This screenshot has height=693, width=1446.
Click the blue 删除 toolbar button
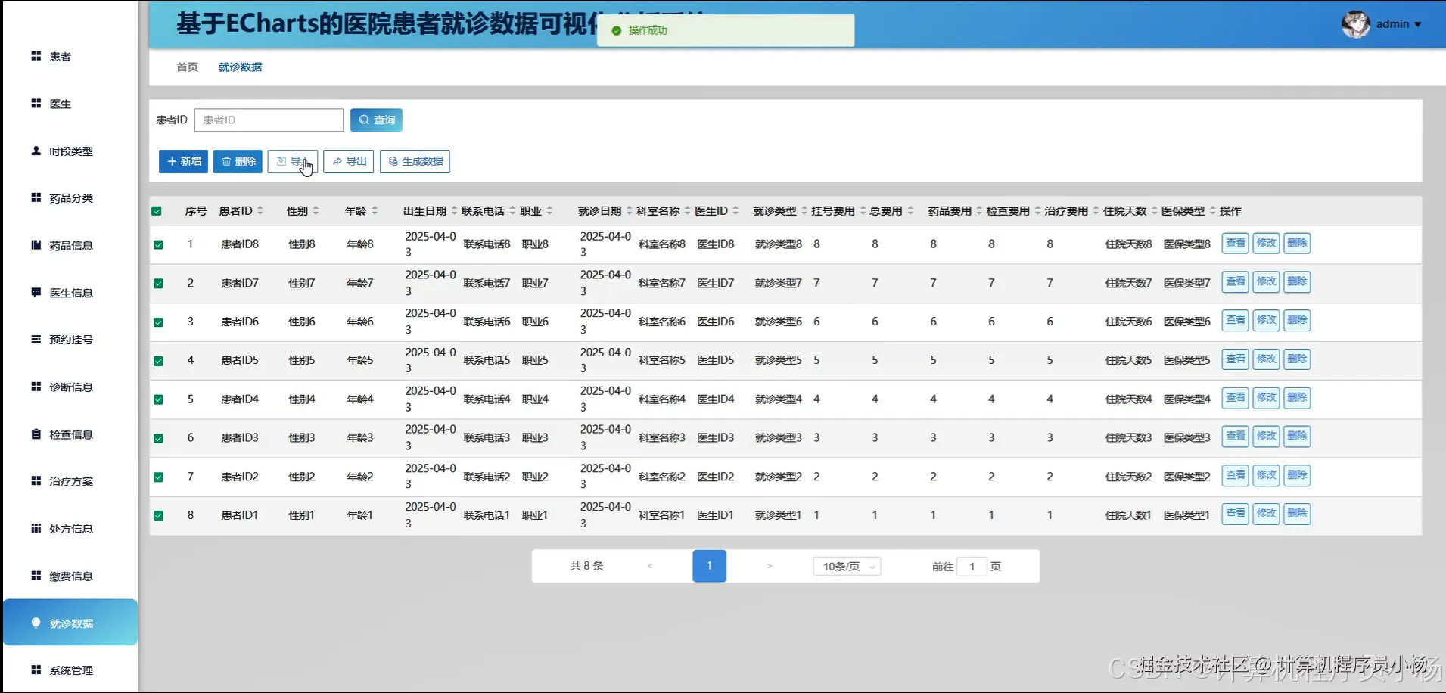point(238,161)
